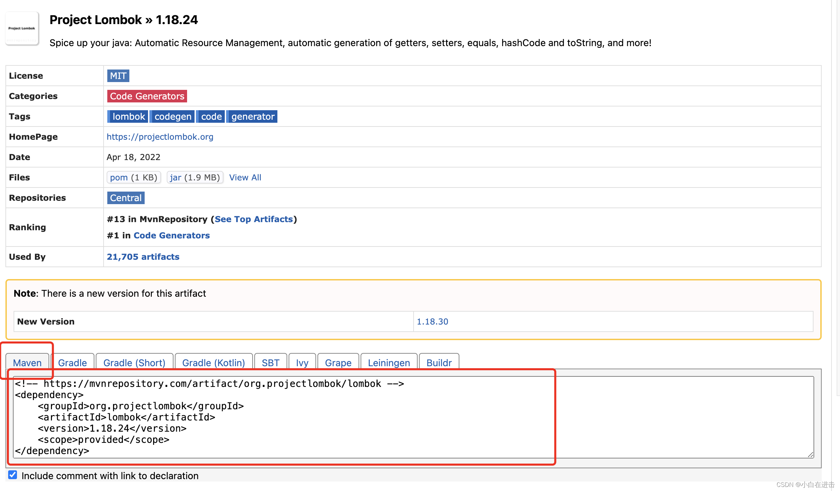Open See Top Artifacts link
Image resolution: width=840 pixels, height=491 pixels.
(254, 219)
